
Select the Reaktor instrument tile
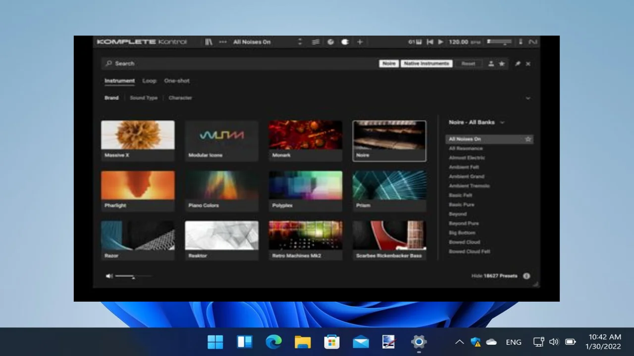click(x=221, y=241)
